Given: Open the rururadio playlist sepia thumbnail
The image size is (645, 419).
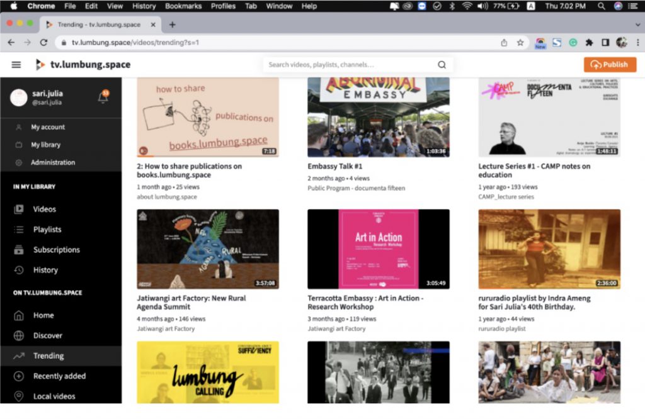Looking at the screenshot, I should 549,249.
